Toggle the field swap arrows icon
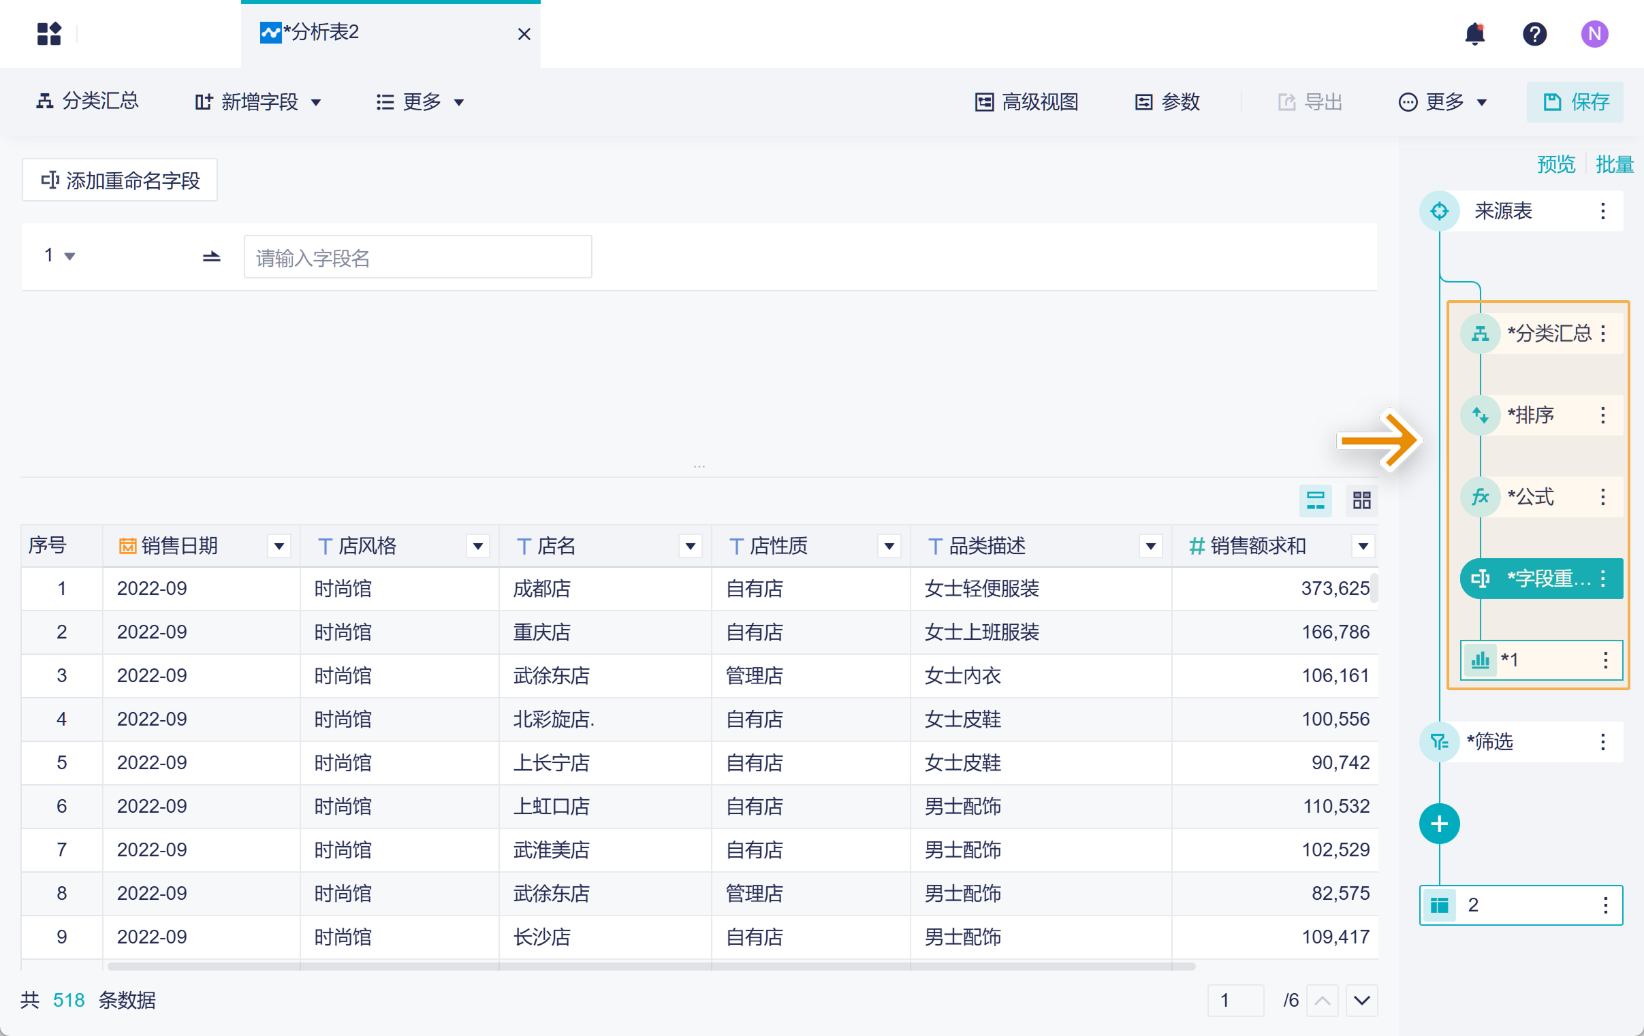This screenshot has width=1644, height=1036. (x=212, y=257)
